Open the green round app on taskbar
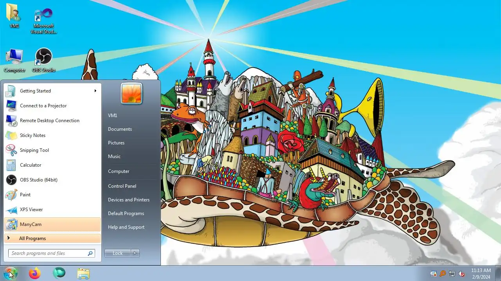The width and height of the screenshot is (501, 281). [x=59, y=273]
